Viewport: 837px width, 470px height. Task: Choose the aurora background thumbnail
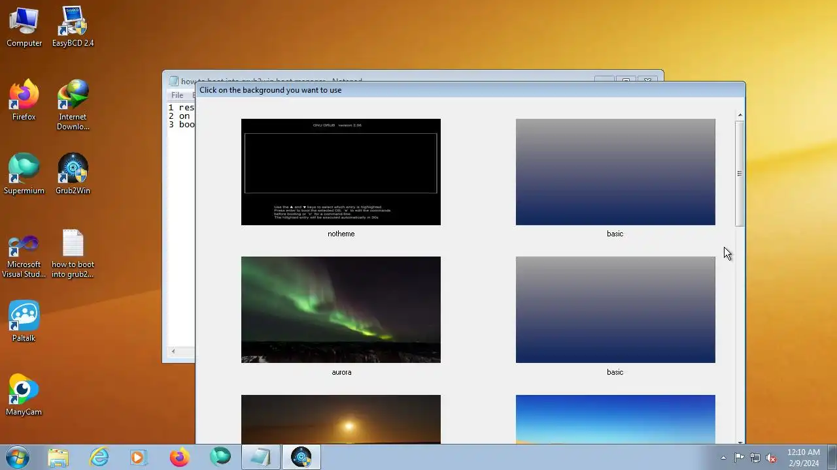coord(341,309)
